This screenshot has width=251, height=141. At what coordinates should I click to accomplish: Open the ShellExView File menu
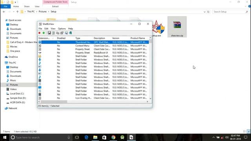pos(40,29)
